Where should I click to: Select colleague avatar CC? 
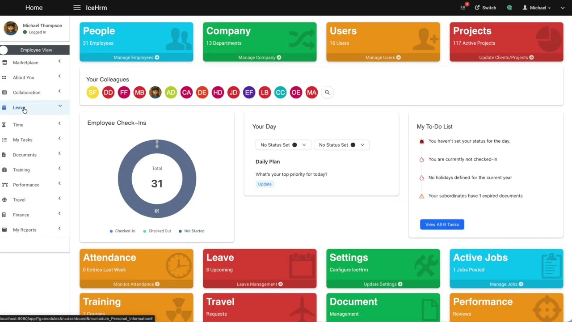pyautogui.click(x=280, y=93)
